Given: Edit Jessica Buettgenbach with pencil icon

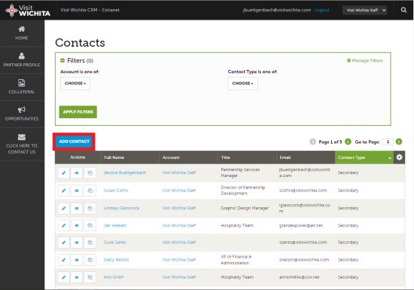Looking at the screenshot, I should pyautogui.click(x=64, y=173).
